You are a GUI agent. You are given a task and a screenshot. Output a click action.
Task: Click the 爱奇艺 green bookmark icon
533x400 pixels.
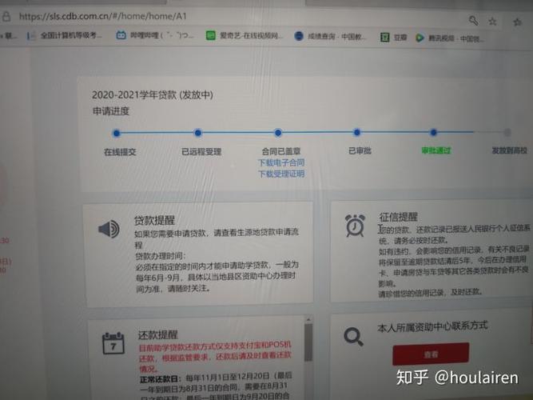tap(211, 35)
